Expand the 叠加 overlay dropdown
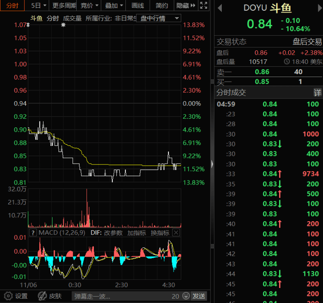 tap(114, 5)
